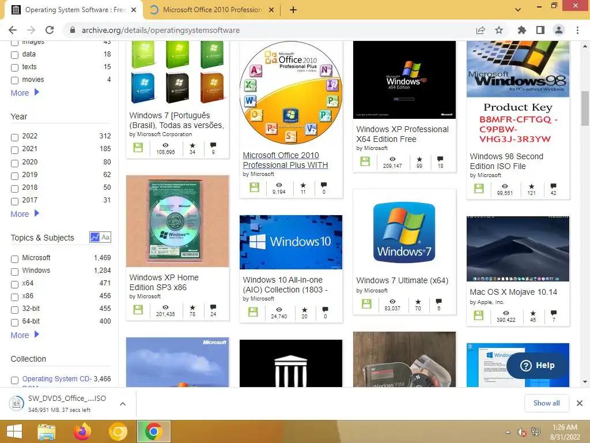
Task: Open the tab search dropdown arrow
Action: 518,10
